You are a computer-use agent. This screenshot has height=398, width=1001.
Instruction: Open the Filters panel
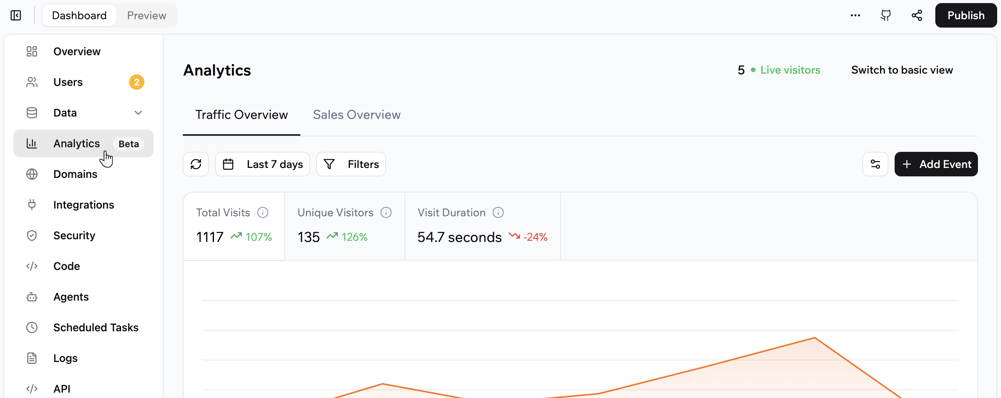351,164
